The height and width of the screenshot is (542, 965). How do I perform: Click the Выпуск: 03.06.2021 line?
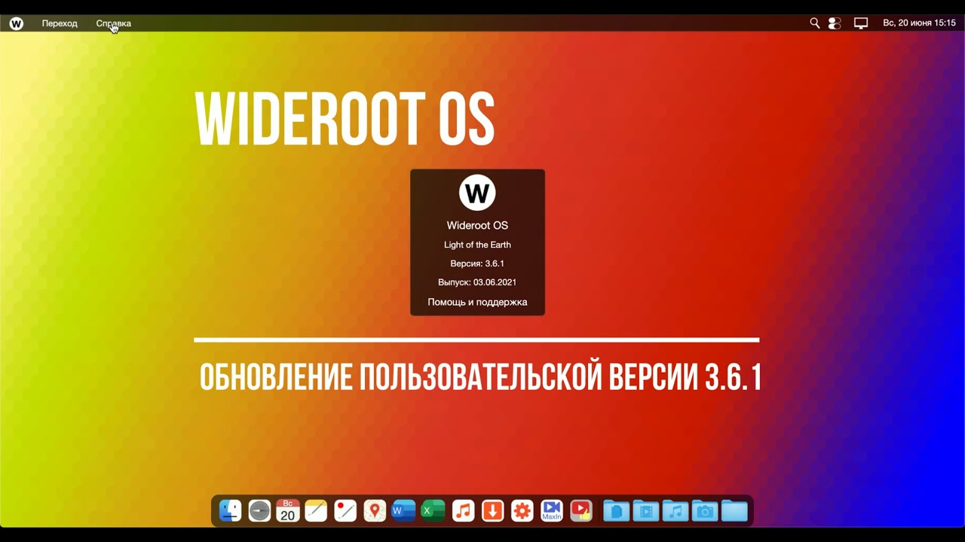point(477,282)
